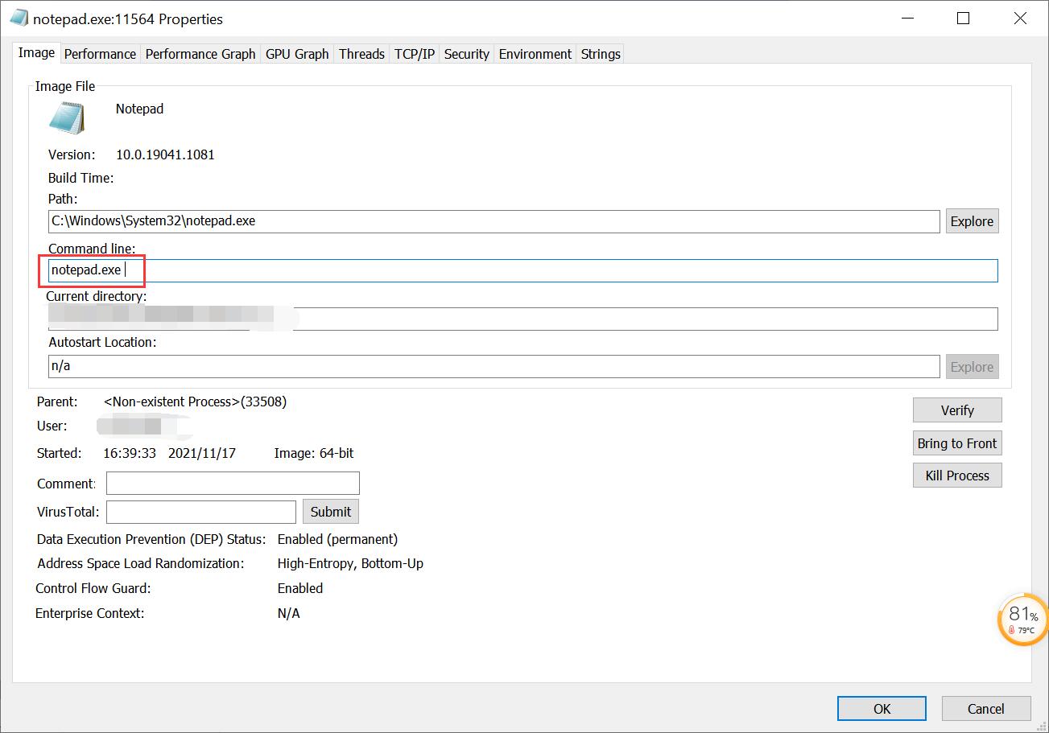Open the Threads tab
This screenshot has width=1049, height=733.
tap(361, 54)
